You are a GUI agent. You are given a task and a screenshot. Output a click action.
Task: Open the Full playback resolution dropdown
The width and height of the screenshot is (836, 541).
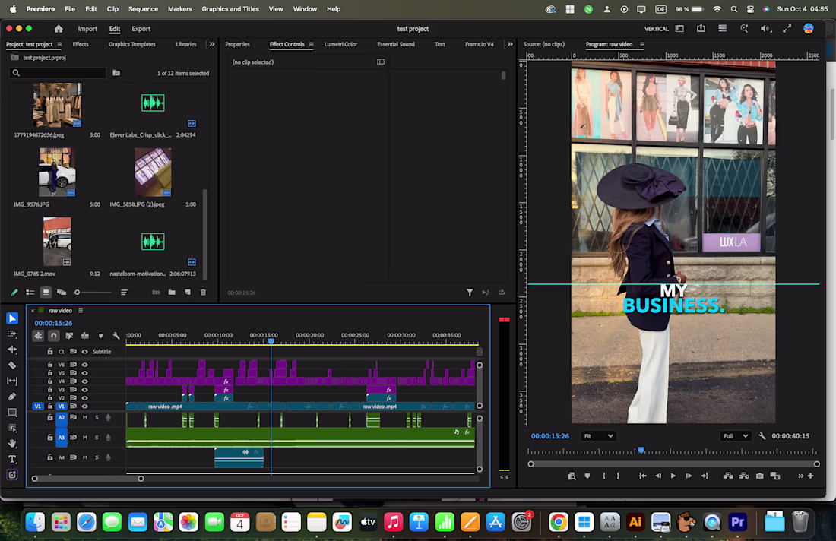pyautogui.click(x=736, y=436)
